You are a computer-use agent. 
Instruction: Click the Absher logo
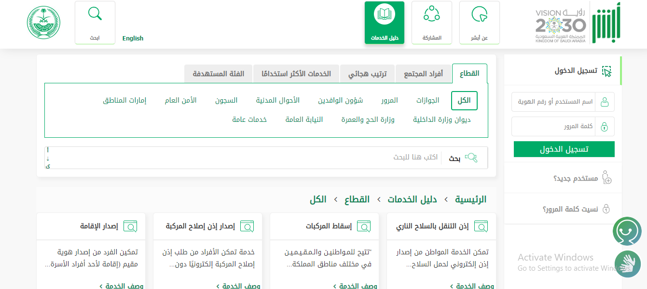click(x=606, y=23)
